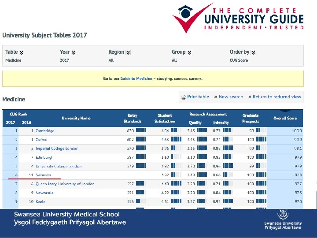This screenshot has height=238, width=317.
Task: Open the Newcastle university link
Action: coord(44,193)
